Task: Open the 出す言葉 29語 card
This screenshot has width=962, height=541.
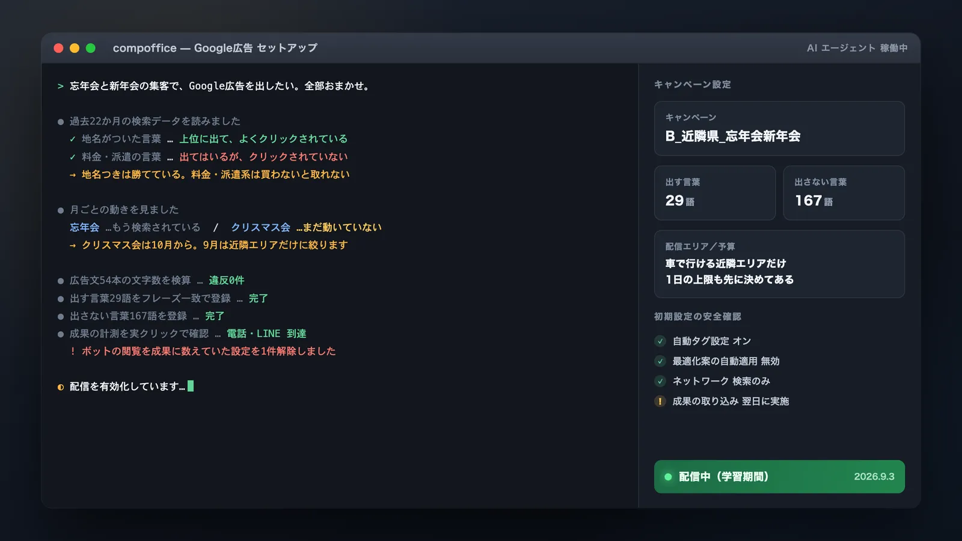Action: point(715,193)
